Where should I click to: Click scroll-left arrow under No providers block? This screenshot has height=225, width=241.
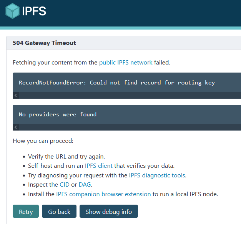coord(16,127)
